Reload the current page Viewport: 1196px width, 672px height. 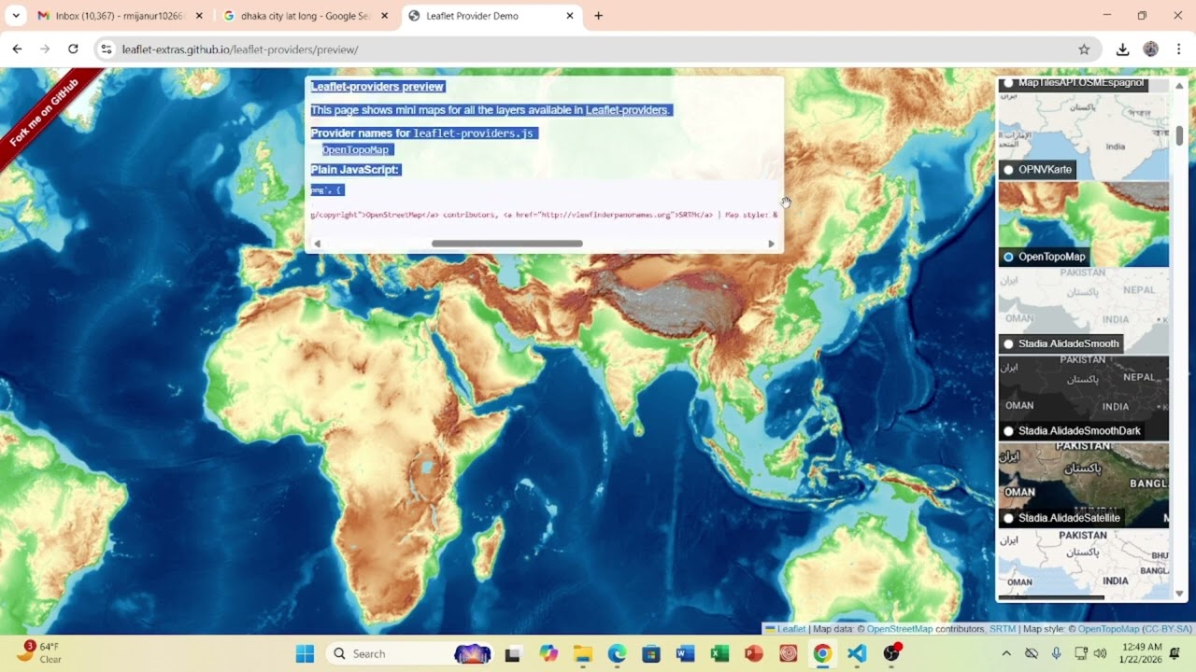pyautogui.click(x=73, y=49)
